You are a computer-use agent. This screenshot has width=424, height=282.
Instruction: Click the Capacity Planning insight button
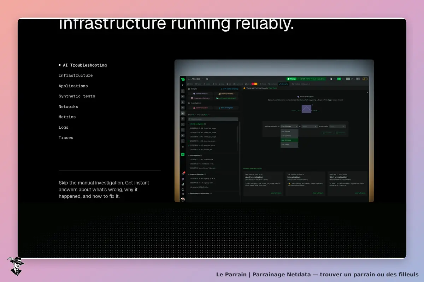point(226,94)
